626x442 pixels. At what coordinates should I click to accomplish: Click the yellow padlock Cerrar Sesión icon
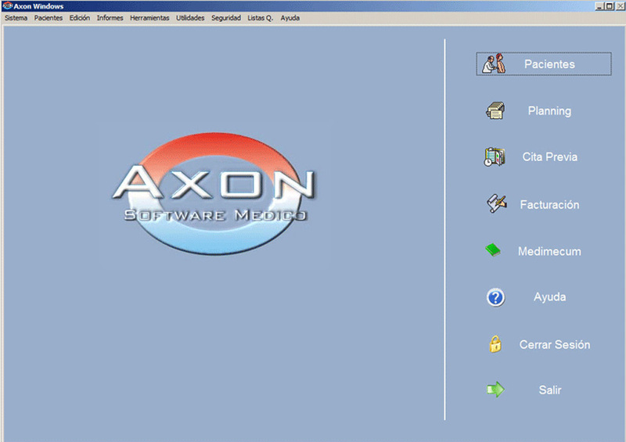(x=495, y=343)
